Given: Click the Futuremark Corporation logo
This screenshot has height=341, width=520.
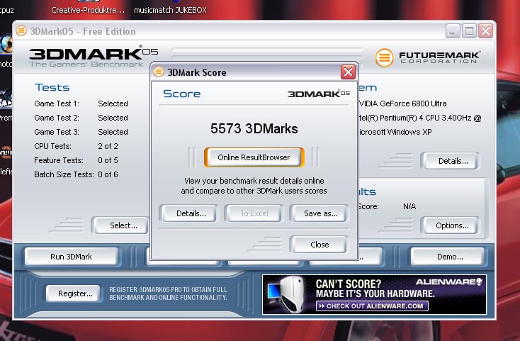Looking at the screenshot, I should [427, 57].
